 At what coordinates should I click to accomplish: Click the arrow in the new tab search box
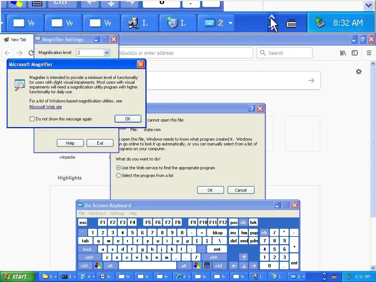point(311,80)
